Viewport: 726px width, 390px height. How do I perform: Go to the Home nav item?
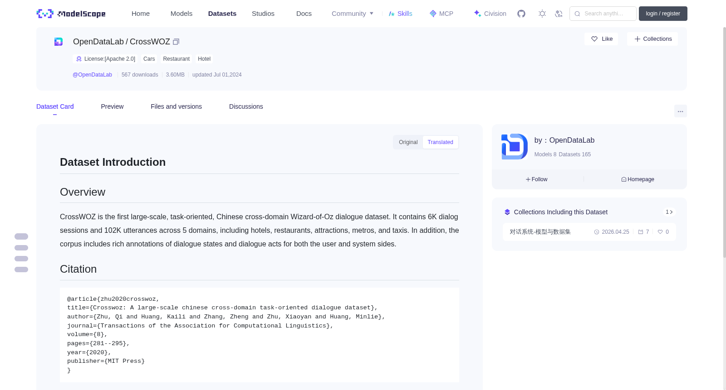(x=141, y=14)
